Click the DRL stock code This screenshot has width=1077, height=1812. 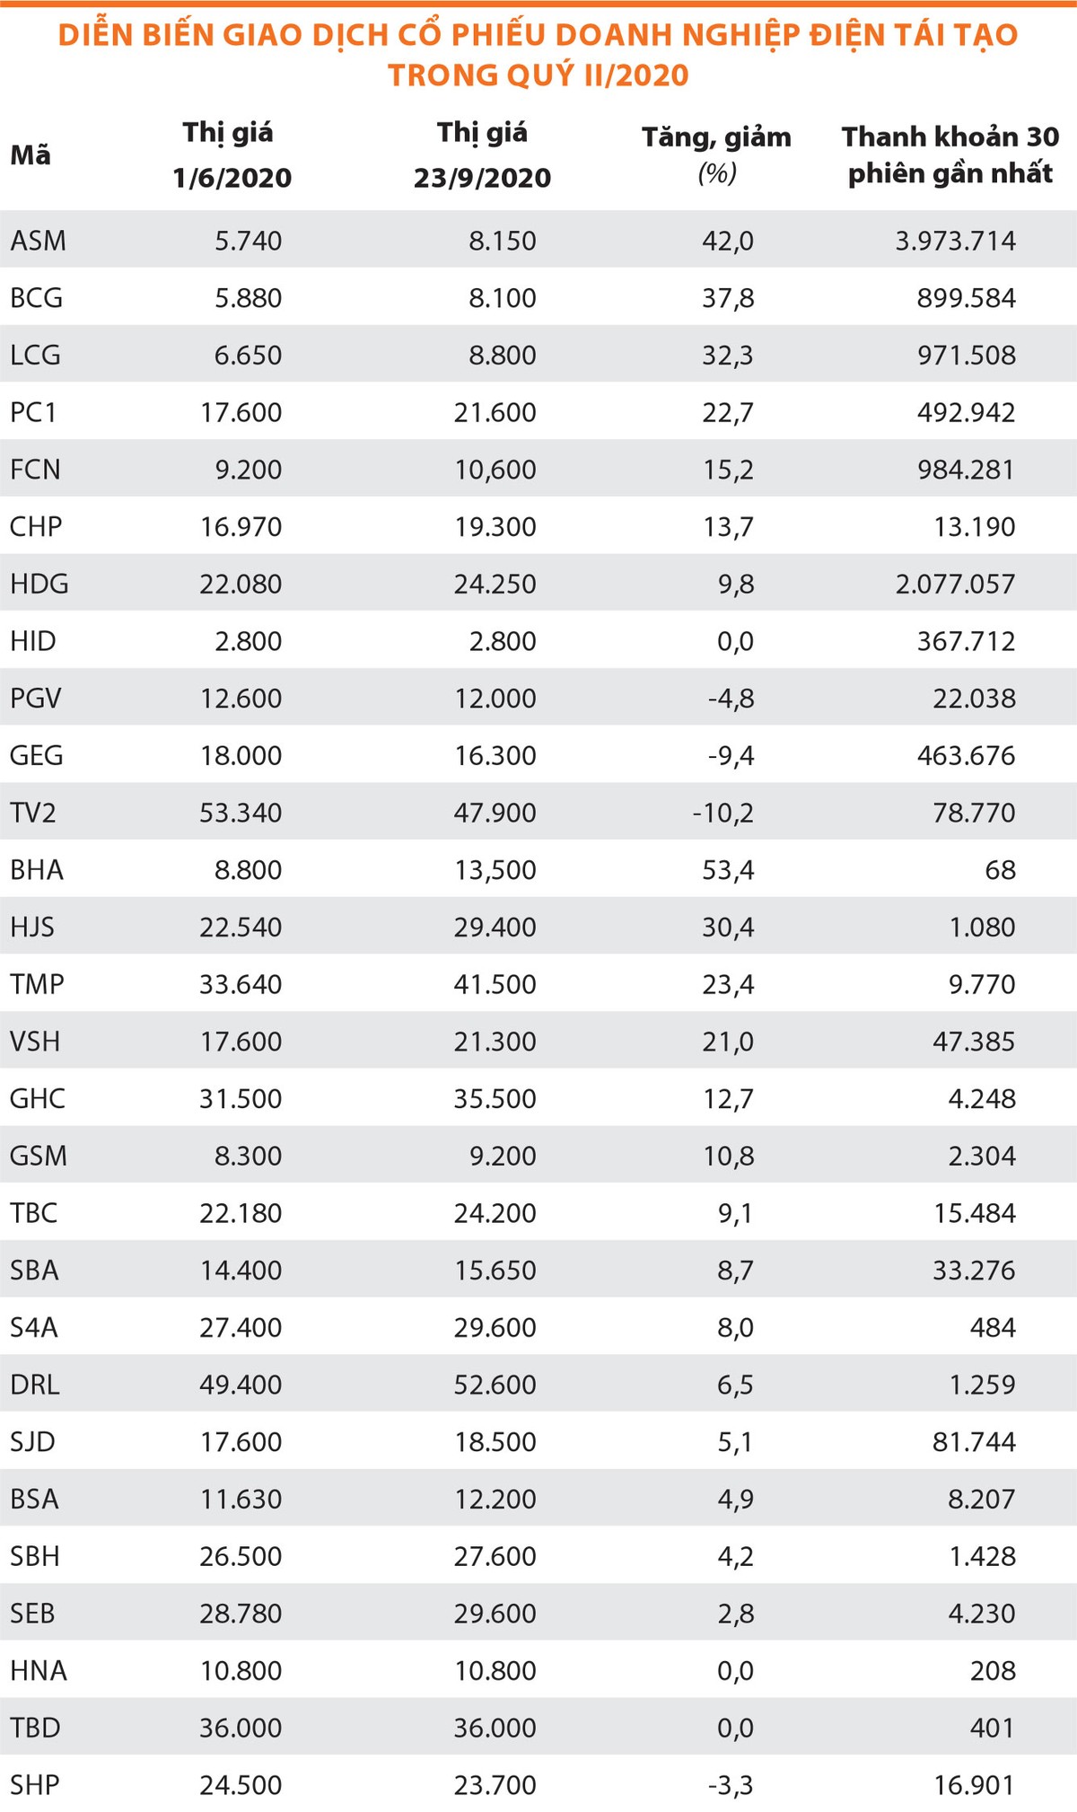coord(35,1385)
